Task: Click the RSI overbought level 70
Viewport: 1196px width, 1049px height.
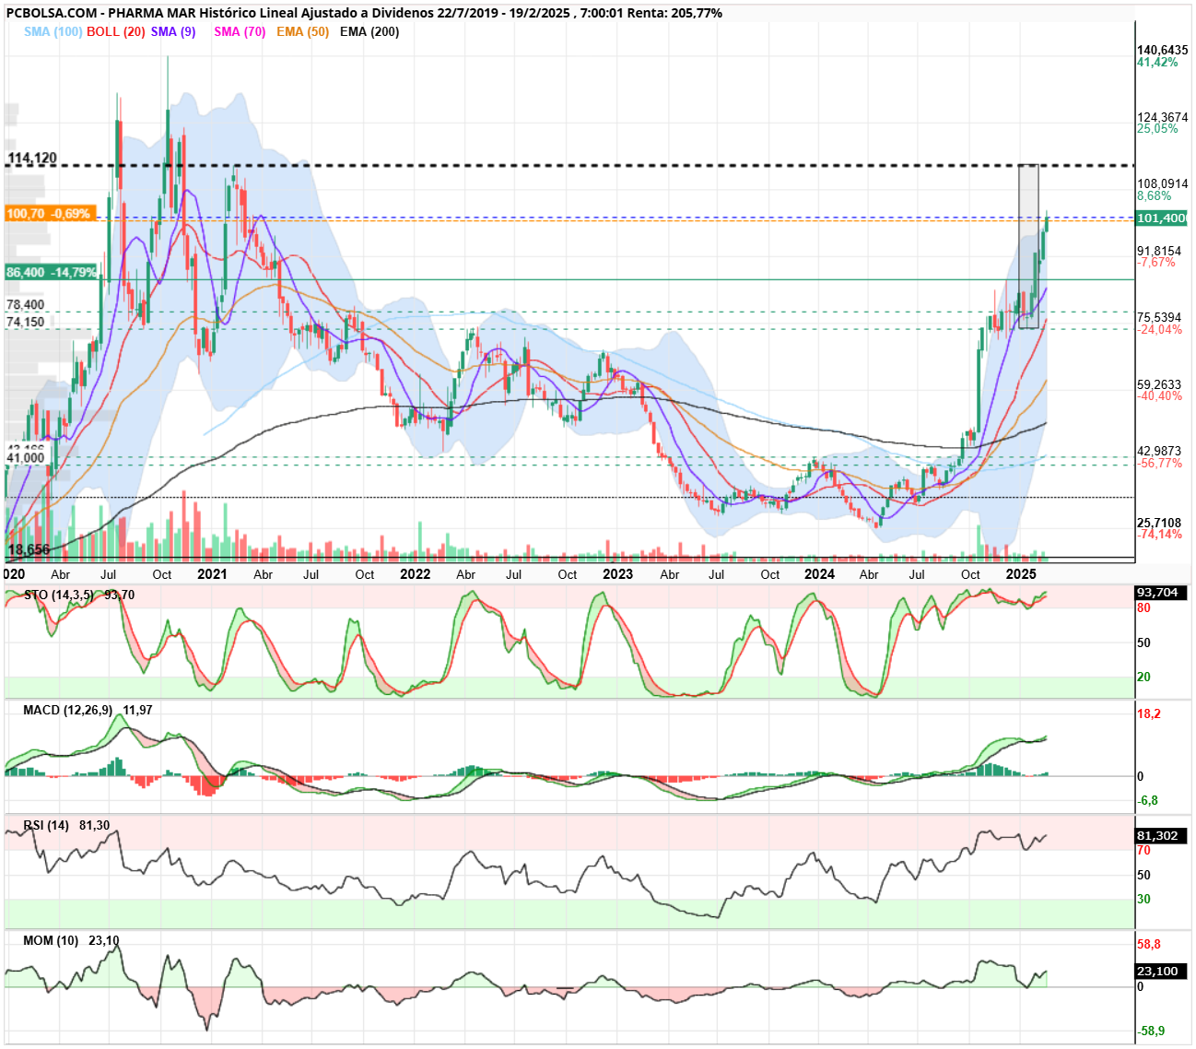Action: pyautogui.click(x=1143, y=851)
